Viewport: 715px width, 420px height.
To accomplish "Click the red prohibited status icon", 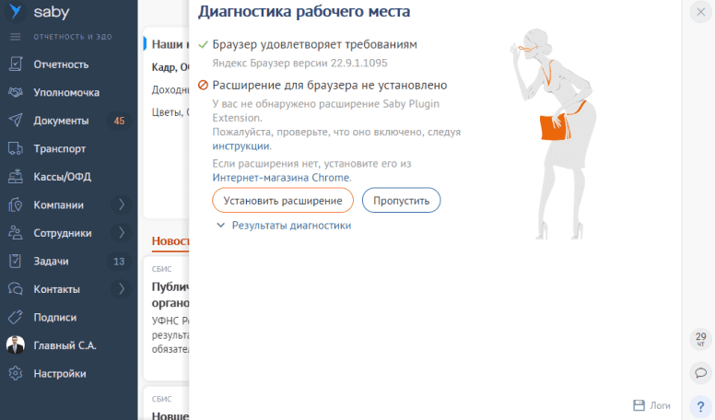I will coord(203,86).
